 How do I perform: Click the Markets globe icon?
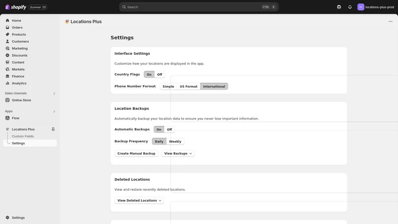click(x=7, y=69)
